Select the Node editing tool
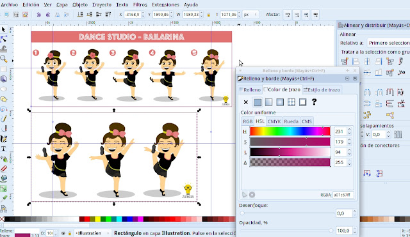 tap(3, 40)
